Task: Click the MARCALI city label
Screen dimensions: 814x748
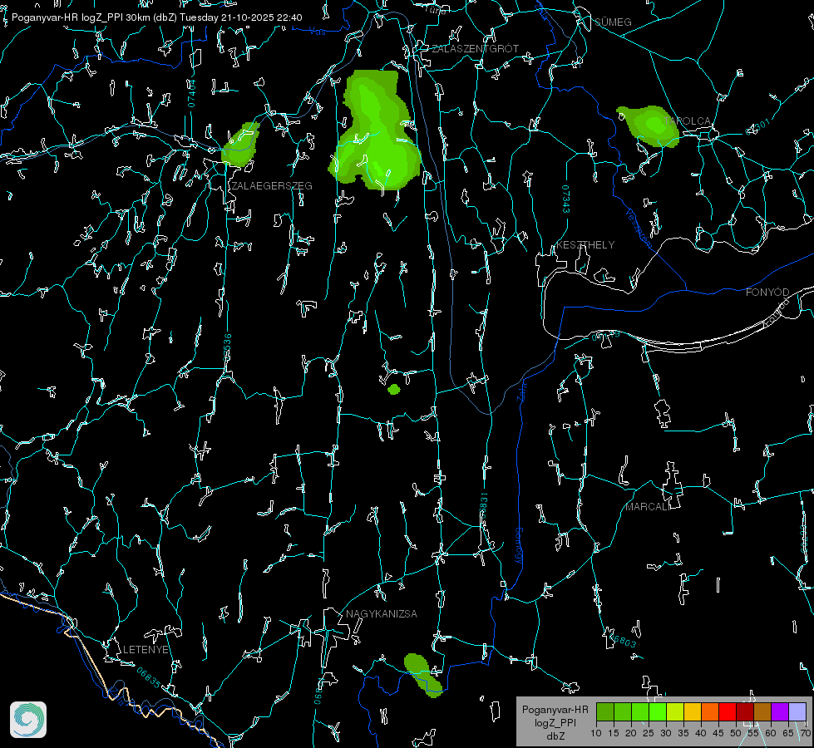Action: (x=648, y=507)
